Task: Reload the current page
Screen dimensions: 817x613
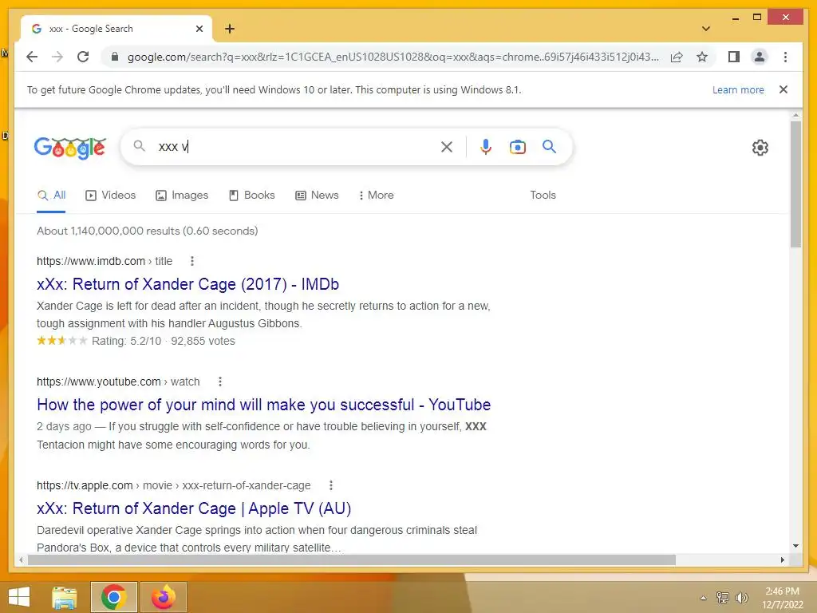Action: (x=83, y=57)
